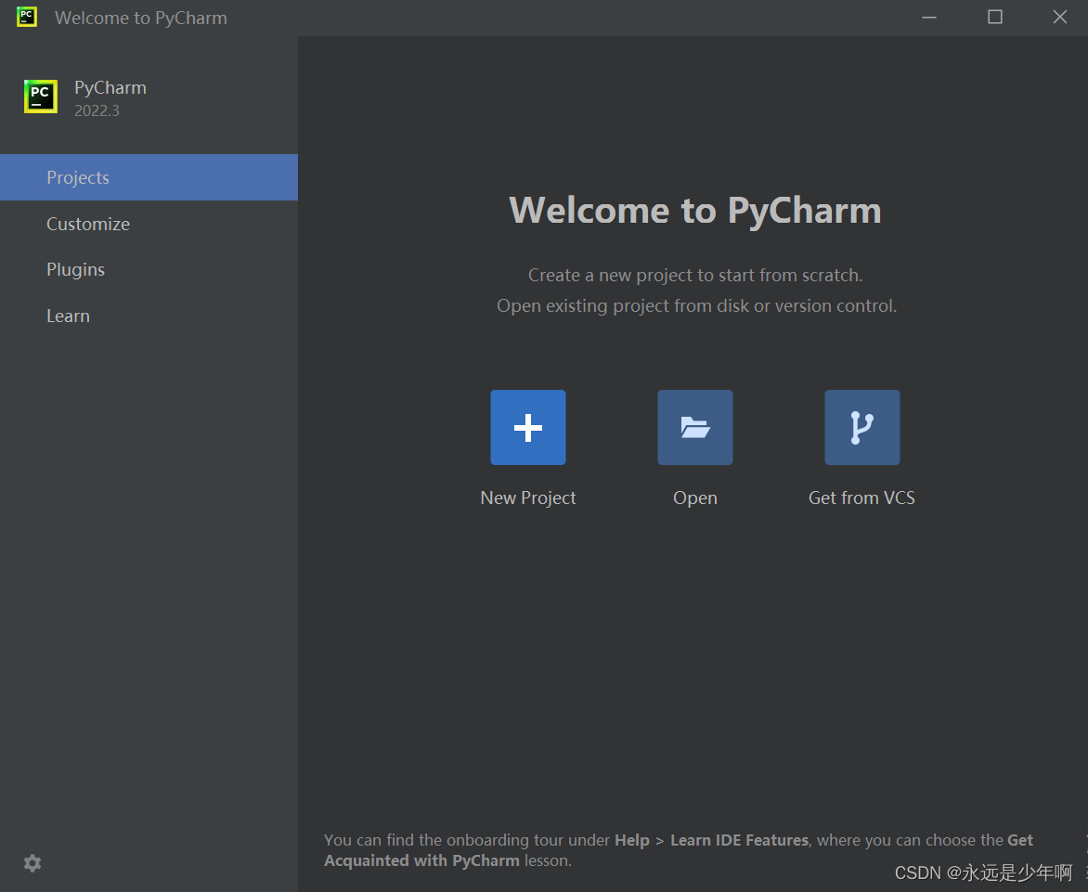Click 'Create a new project to start from scratch.'
The width and height of the screenshot is (1088, 892).
tap(695, 276)
